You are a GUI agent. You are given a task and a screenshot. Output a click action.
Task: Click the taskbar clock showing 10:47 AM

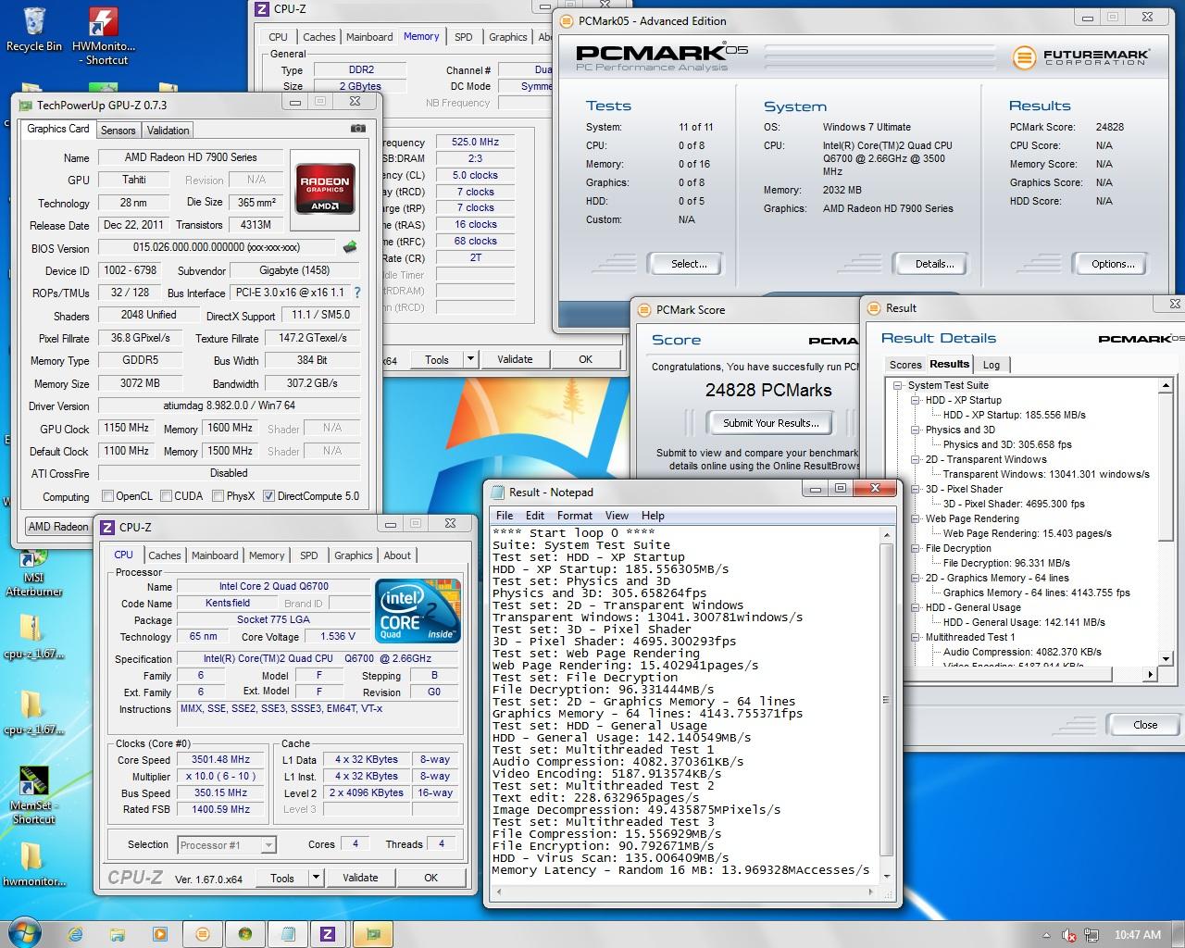1138,935
